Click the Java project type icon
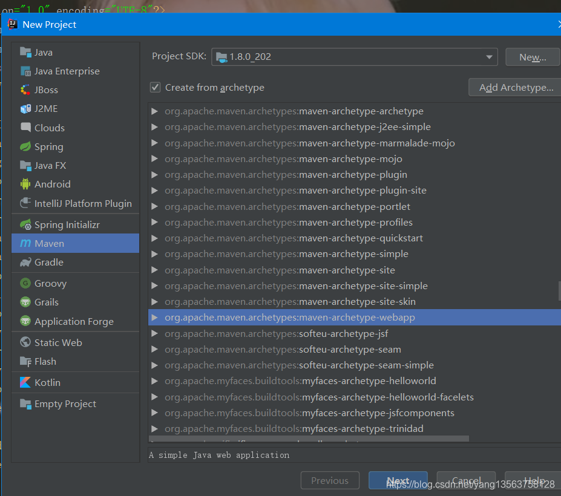 click(25, 52)
